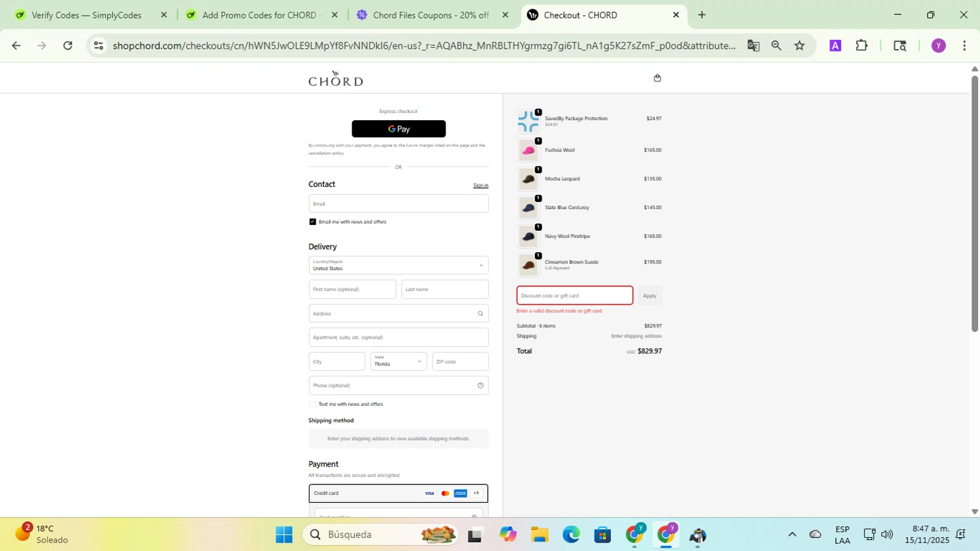
Task: Click the Apply discount button
Action: tap(649, 295)
